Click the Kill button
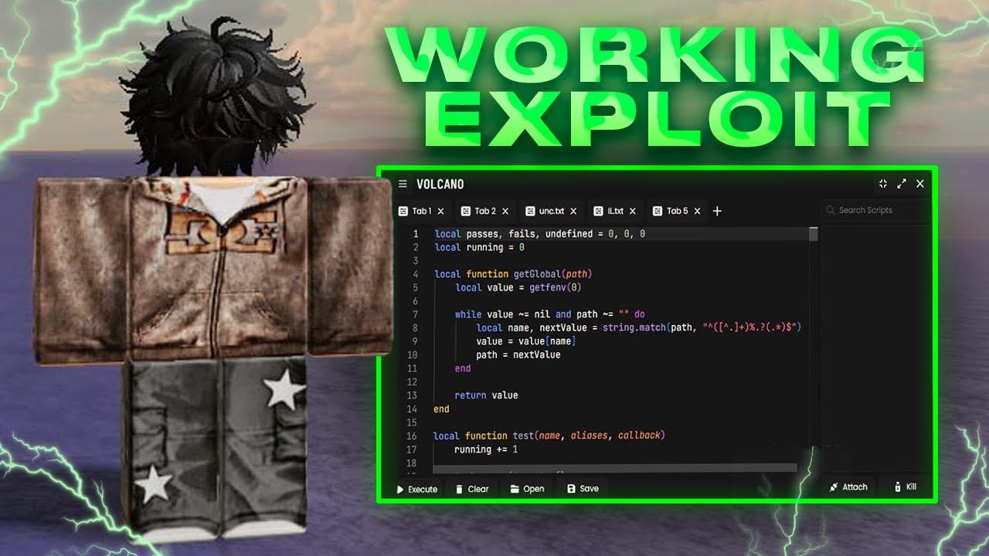The width and height of the screenshot is (989, 556). pyautogui.click(x=905, y=487)
